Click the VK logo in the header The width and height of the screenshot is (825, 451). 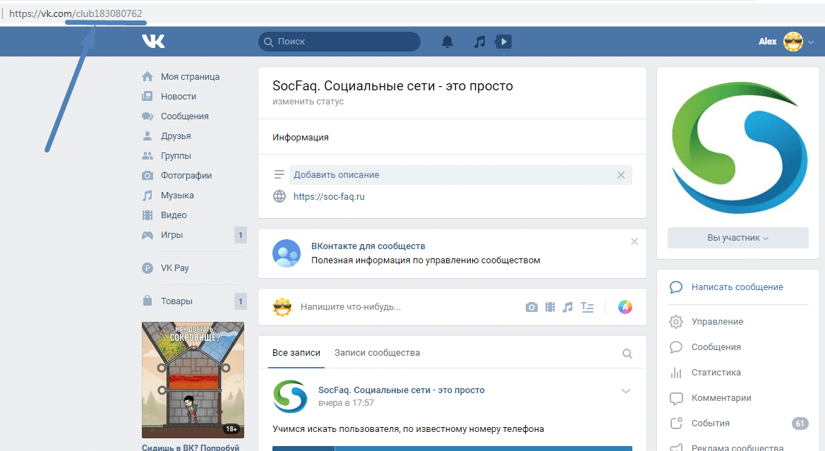[153, 41]
